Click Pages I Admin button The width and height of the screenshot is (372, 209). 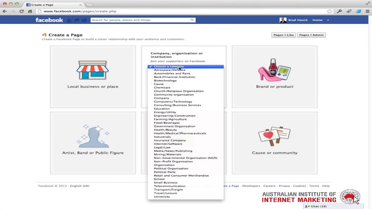click(311, 35)
